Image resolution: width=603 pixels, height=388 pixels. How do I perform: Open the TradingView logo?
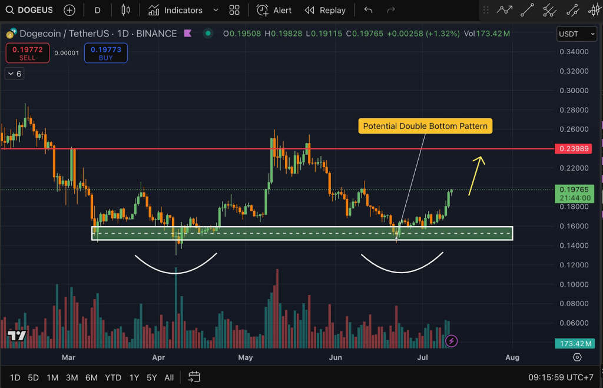coord(17,336)
